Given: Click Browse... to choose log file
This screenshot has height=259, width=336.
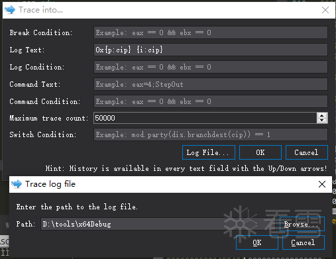Looking at the screenshot, I should [302, 224].
